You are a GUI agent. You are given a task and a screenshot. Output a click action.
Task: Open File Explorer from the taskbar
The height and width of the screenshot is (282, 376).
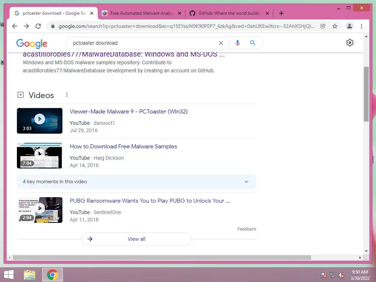(30, 275)
